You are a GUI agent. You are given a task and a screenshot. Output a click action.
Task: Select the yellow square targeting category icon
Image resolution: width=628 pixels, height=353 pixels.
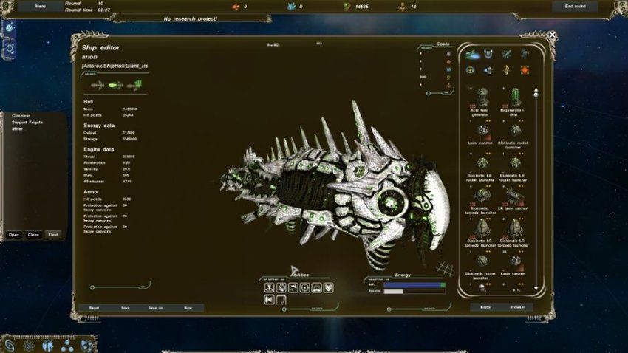(470, 70)
